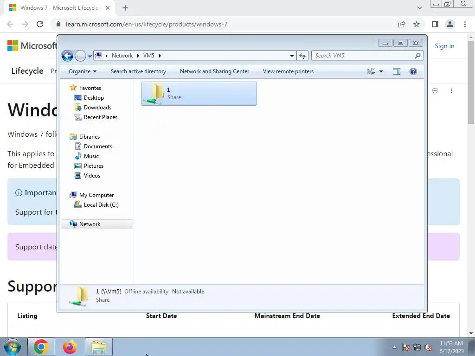
Task: Go back in the Chrome browser
Action: [10, 24]
